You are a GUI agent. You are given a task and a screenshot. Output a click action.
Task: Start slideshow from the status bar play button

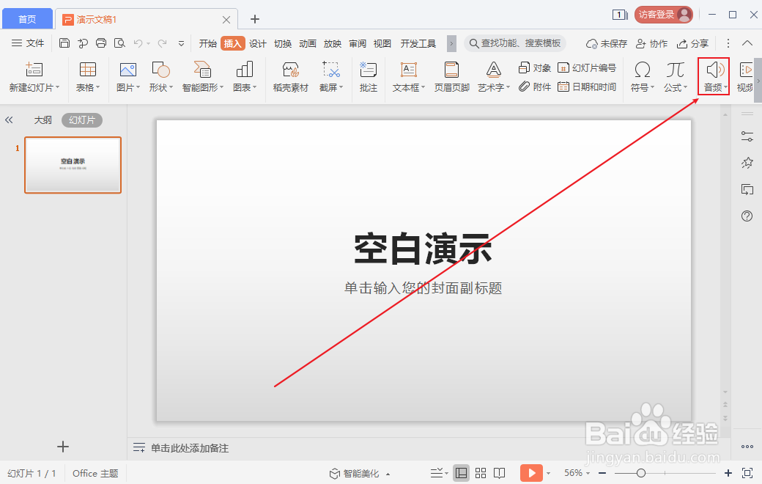(x=531, y=473)
